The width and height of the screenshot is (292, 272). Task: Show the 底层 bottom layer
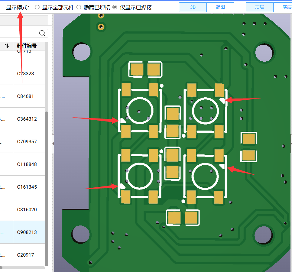tap(283, 7)
